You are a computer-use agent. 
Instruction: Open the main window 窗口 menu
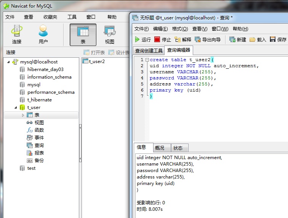(91, 17)
